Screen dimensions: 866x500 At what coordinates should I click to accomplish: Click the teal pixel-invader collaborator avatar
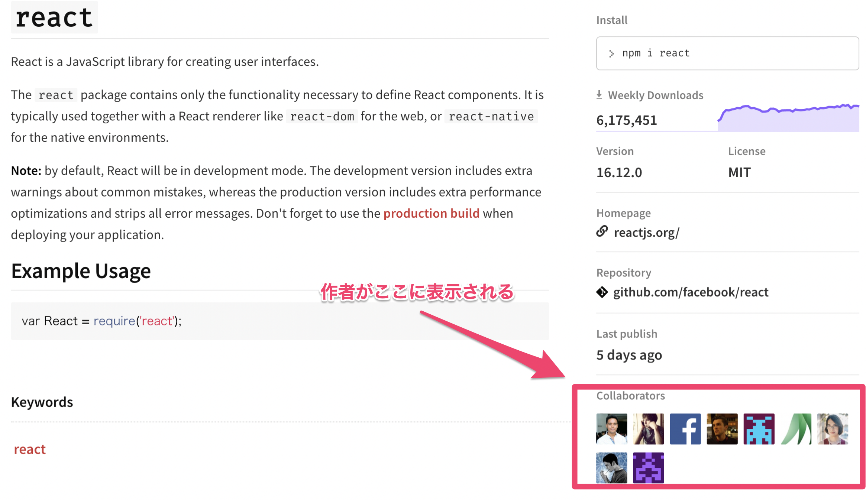pos(759,429)
